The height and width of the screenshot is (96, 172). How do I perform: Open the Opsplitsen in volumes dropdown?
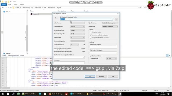[69, 57]
